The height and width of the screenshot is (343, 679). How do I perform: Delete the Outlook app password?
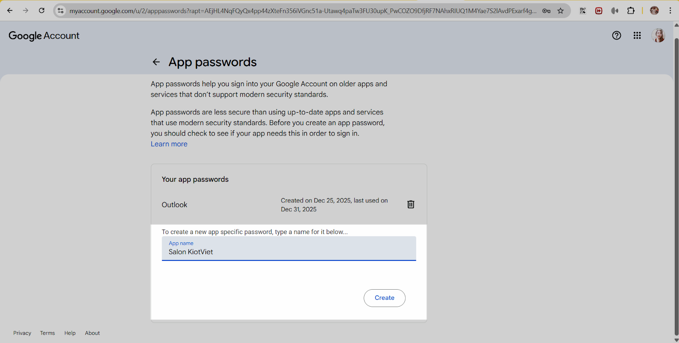tap(411, 205)
